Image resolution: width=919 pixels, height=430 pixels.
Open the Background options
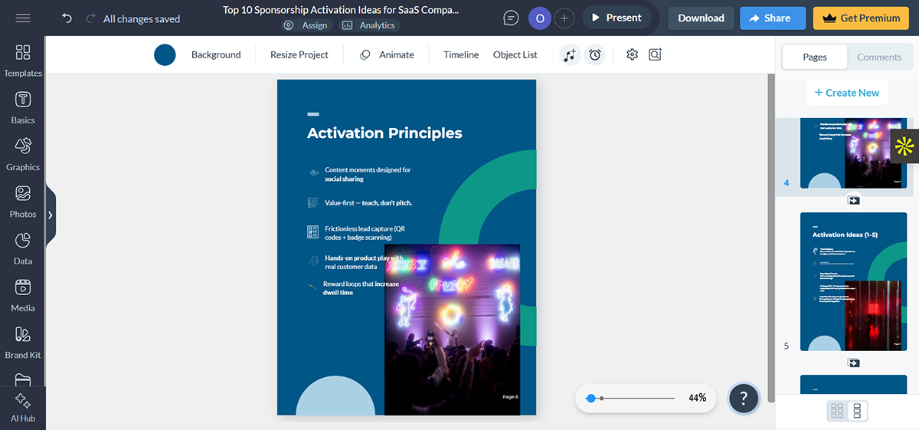216,54
